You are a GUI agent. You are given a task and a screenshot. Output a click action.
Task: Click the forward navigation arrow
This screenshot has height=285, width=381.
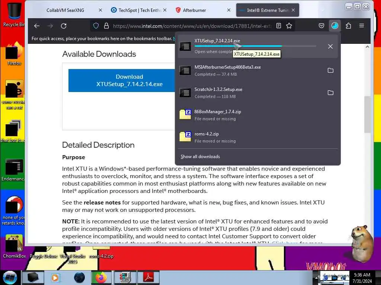(x=50, y=26)
